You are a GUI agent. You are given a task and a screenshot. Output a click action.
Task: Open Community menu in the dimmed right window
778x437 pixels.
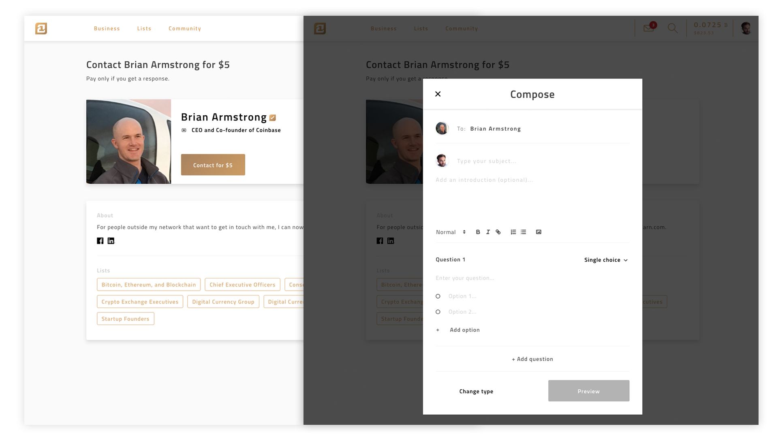(462, 28)
